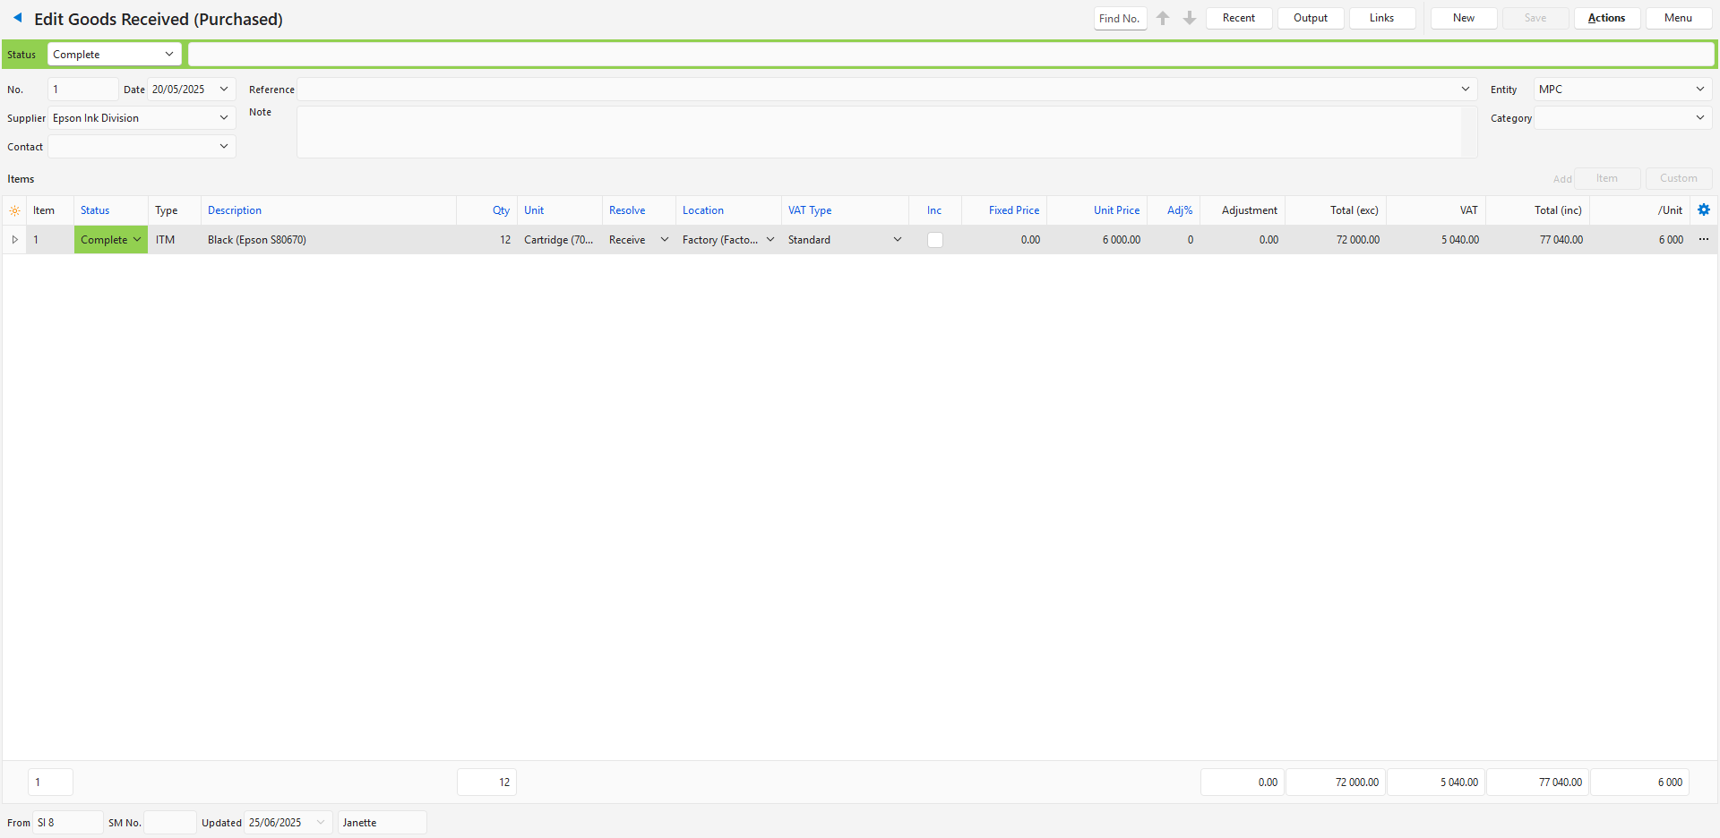This screenshot has height=838, width=1720.
Task: Expand item row 1 details triangle
Action: click(x=14, y=239)
